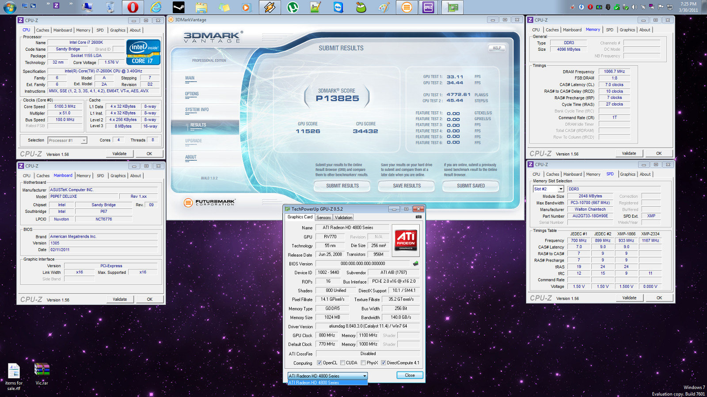Click the P13825 3DMark score
This screenshot has height=397, width=707.
click(x=337, y=98)
